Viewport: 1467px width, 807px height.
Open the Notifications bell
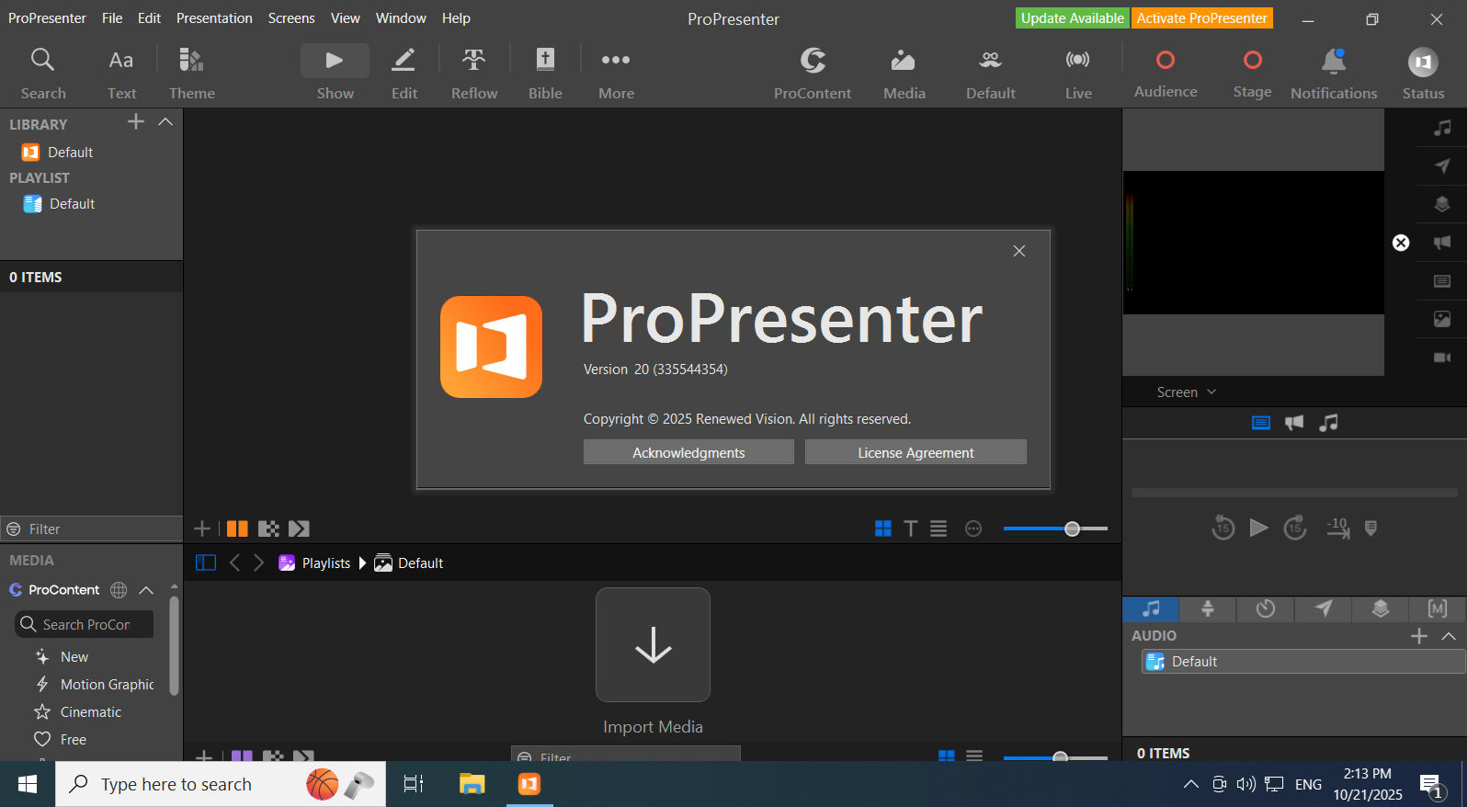1334,74
